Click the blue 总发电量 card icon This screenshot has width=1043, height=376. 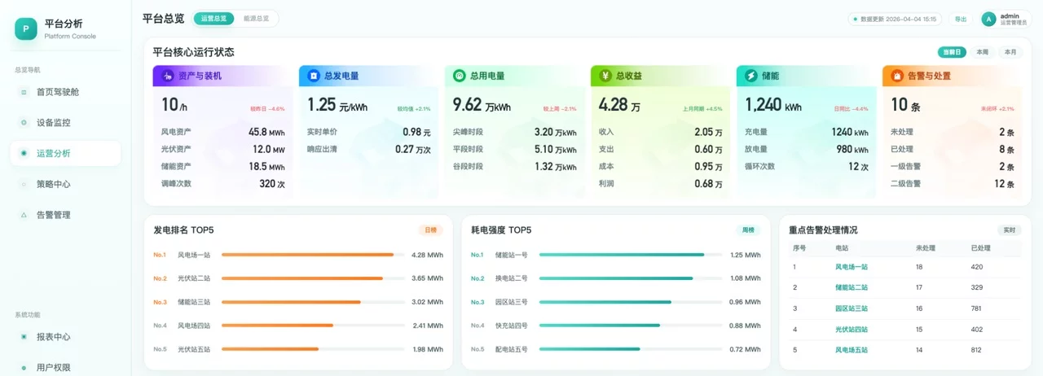314,76
